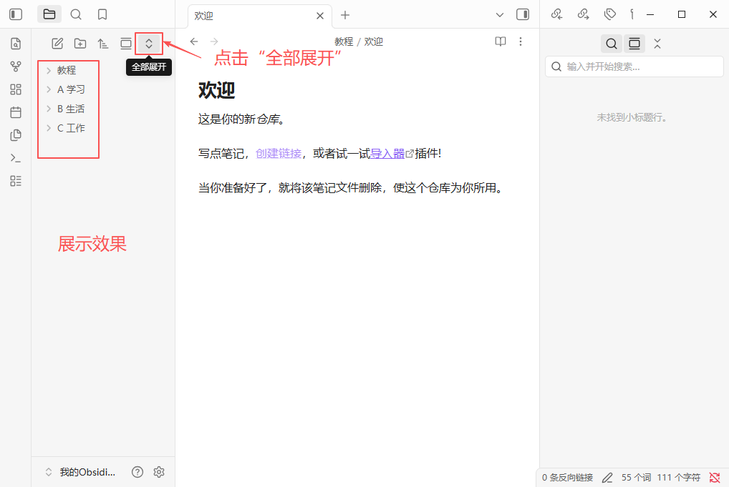Click auto-reveal current file icon
729x487 pixels.
(x=126, y=44)
